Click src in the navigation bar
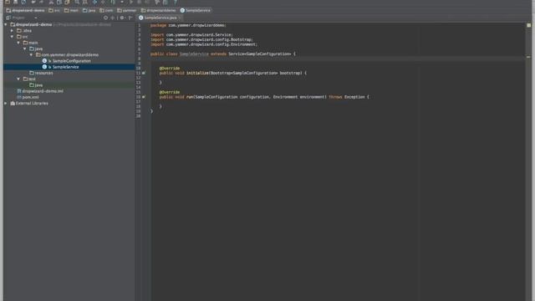 pyautogui.click(x=53, y=10)
